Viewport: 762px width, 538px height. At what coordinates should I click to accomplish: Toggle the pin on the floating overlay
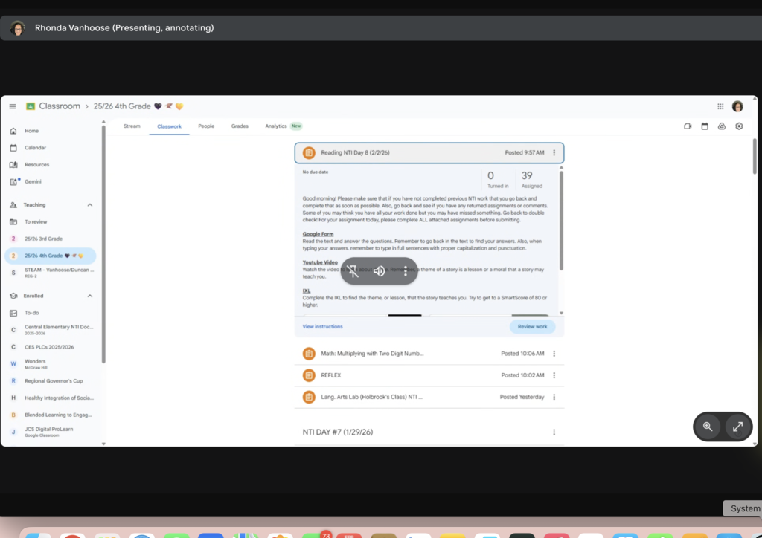(x=353, y=271)
